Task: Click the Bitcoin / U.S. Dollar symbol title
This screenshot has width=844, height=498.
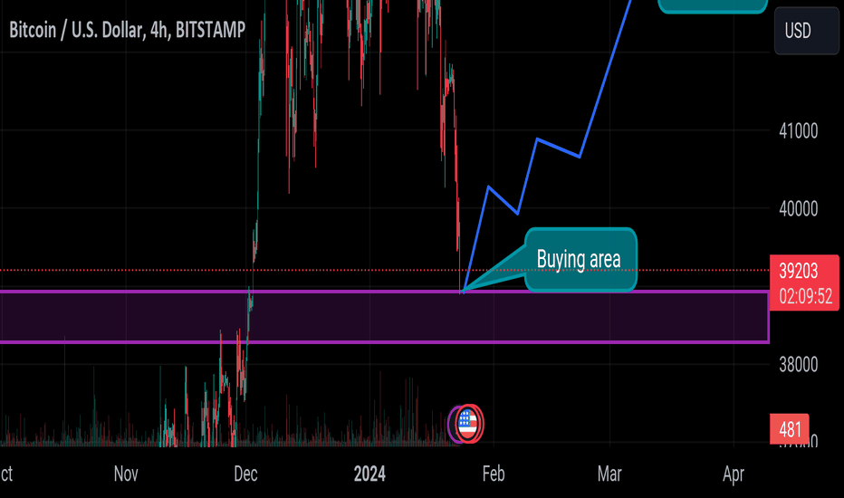Action: point(127,30)
